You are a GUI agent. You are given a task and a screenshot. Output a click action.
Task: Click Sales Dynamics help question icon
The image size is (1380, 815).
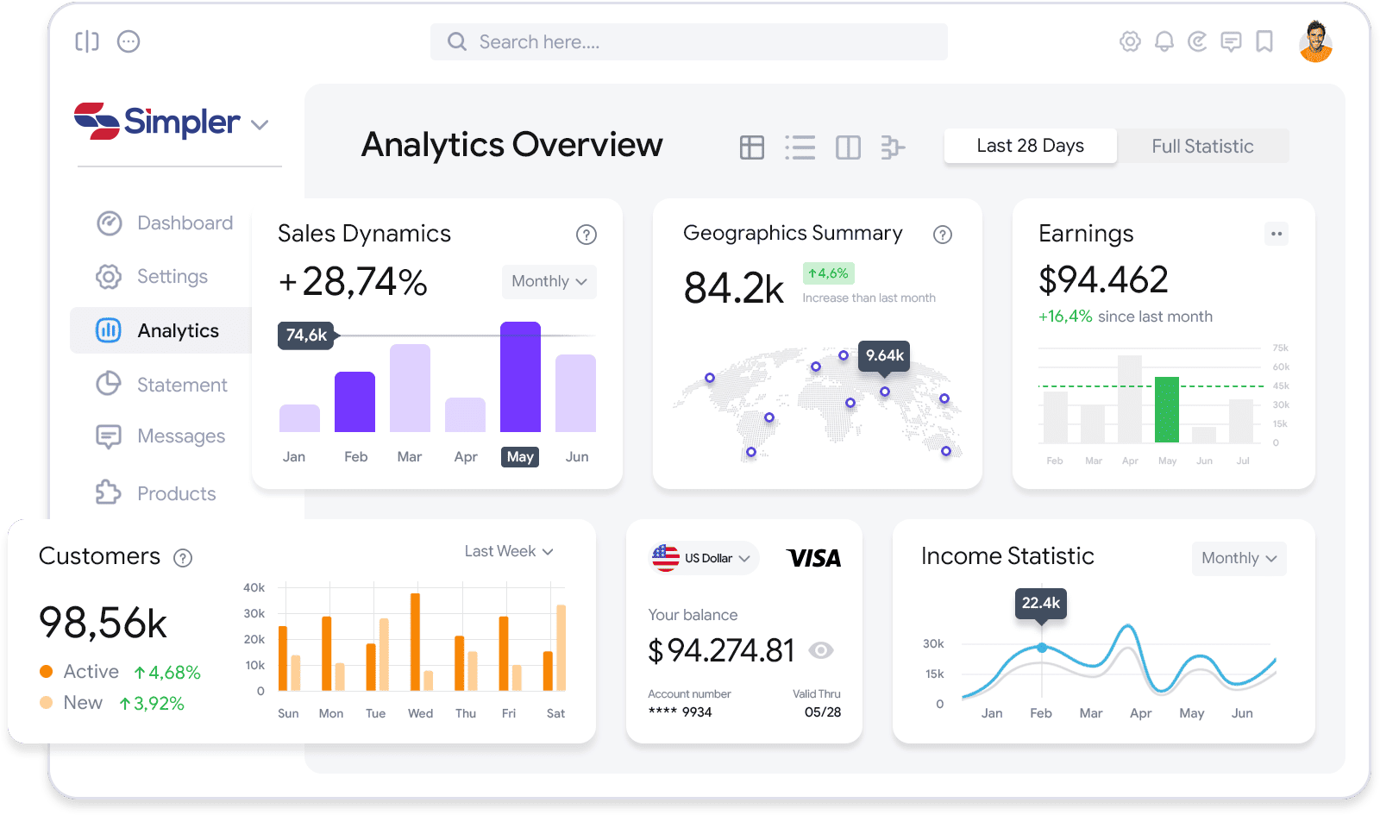coord(586,235)
